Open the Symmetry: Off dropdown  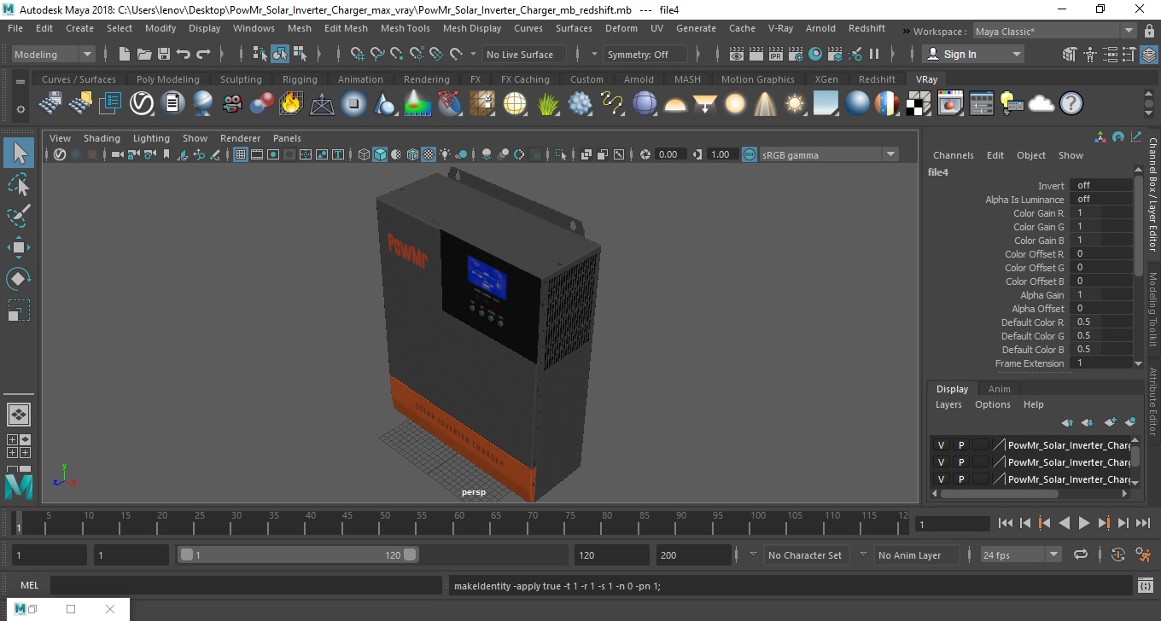tap(645, 54)
